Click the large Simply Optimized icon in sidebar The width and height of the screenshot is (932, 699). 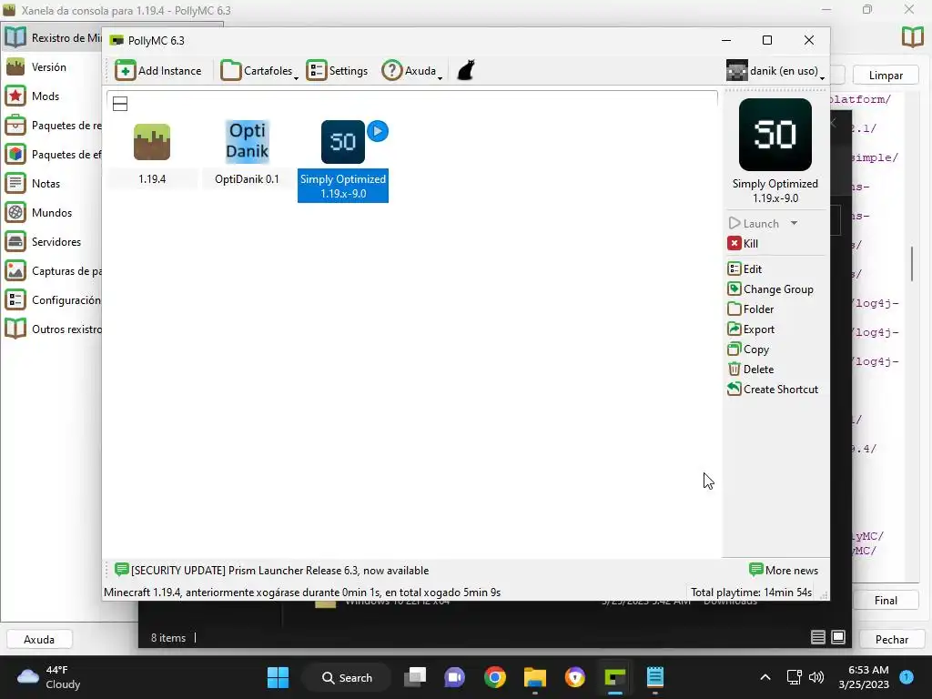(775, 135)
